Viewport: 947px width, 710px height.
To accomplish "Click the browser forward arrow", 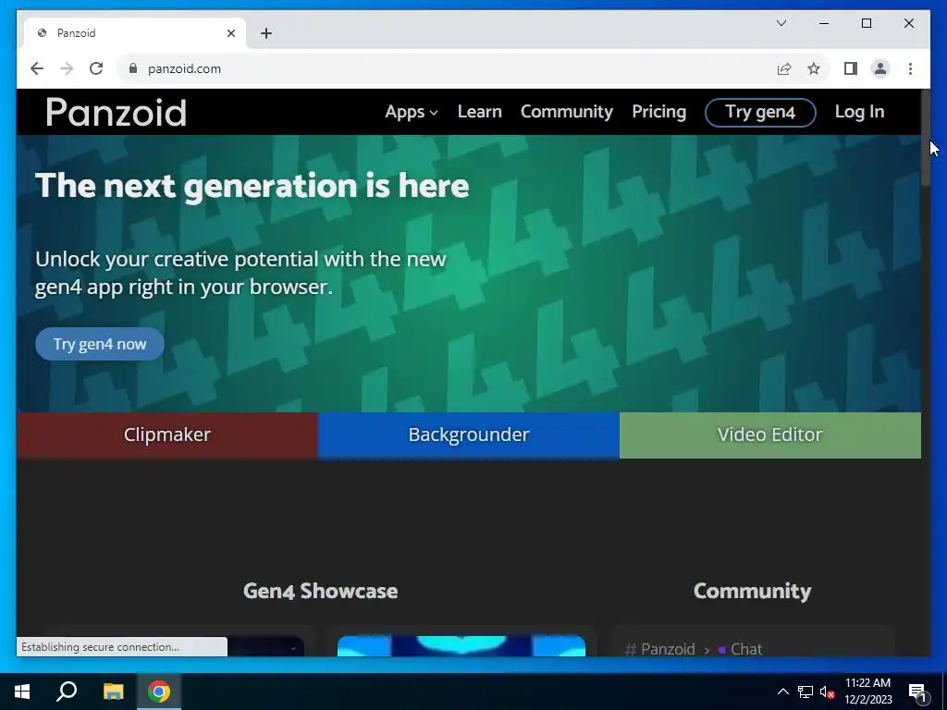I will 67,68.
